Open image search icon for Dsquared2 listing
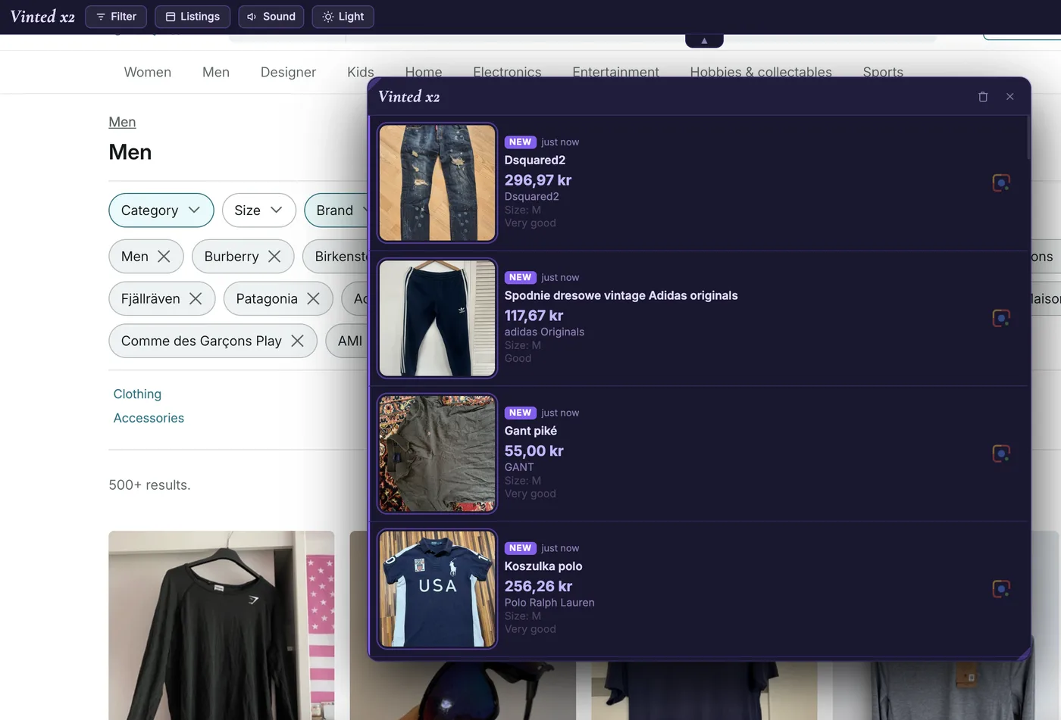Screen dimensions: 1061x720 [x=1001, y=182]
